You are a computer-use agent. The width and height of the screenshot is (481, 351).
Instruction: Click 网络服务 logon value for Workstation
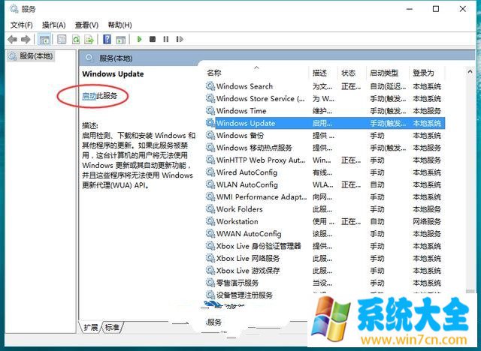point(427,221)
